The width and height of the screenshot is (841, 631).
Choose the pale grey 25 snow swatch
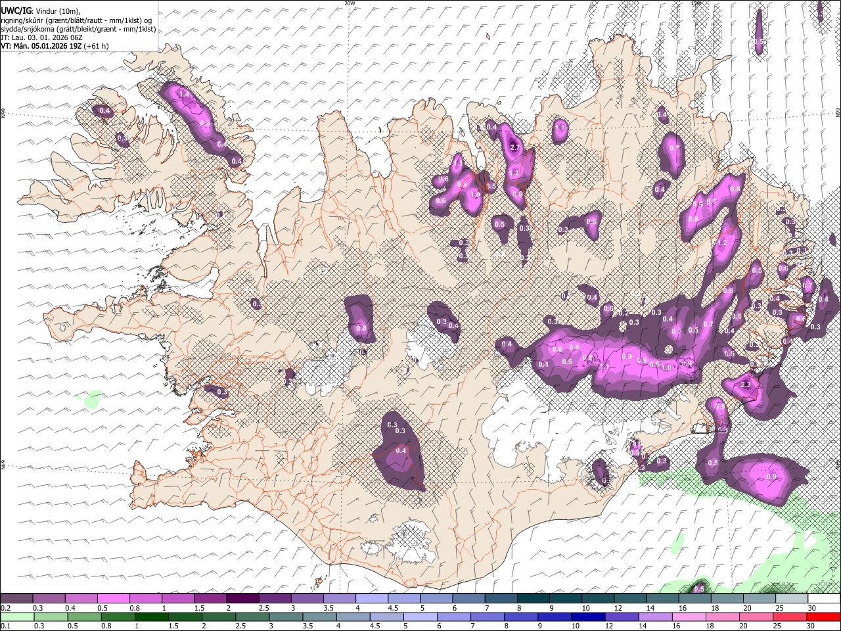click(792, 599)
